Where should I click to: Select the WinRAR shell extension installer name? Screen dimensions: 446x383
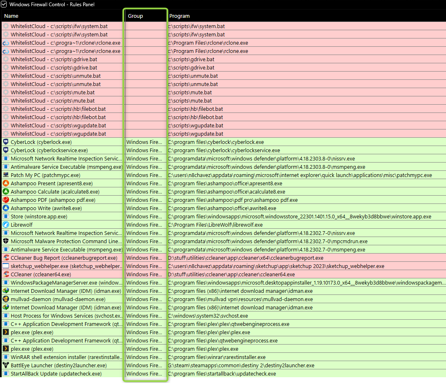pyautogui.click(x=66, y=357)
